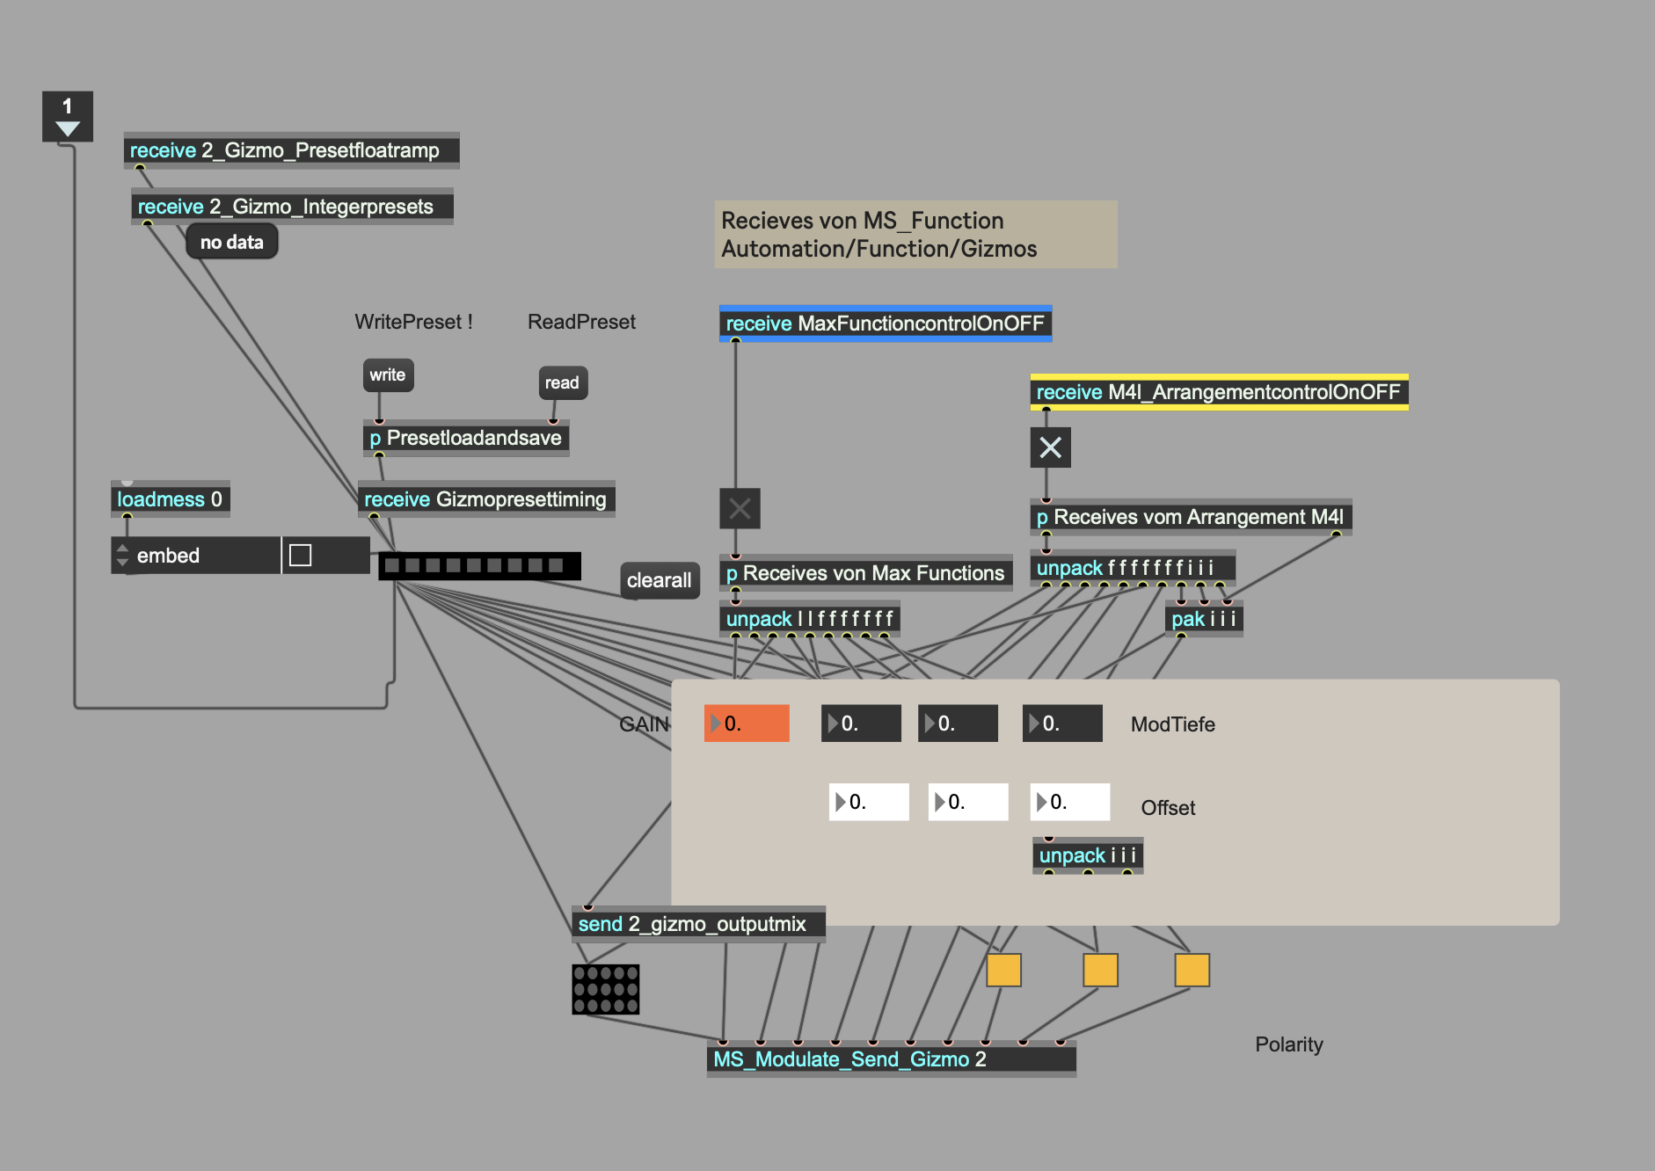Click the Recieves von MS_Function comment box

[x=915, y=235]
